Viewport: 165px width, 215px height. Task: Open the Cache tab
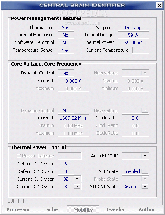coord(50,209)
